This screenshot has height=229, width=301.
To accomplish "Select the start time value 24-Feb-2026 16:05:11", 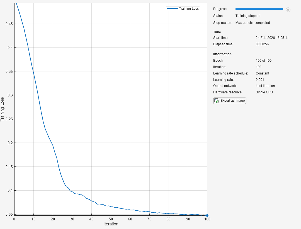I will coord(272,38).
